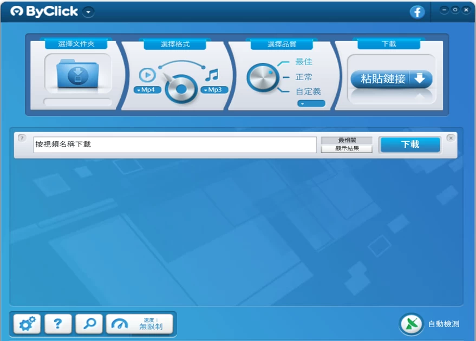Click the 粘貼鏈接 paste link button
Image resolution: width=476 pixels, height=341 pixels.
tap(391, 79)
